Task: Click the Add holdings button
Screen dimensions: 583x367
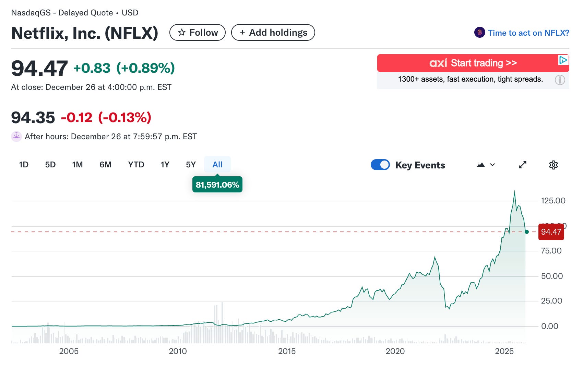Action: (x=273, y=33)
